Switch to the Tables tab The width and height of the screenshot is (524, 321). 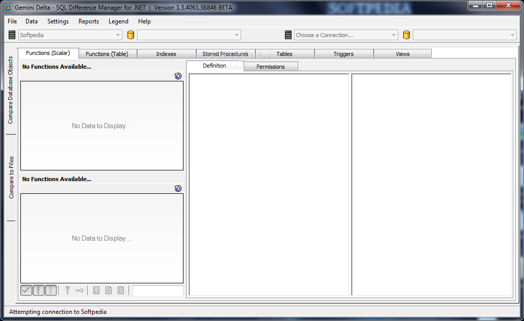pos(284,54)
